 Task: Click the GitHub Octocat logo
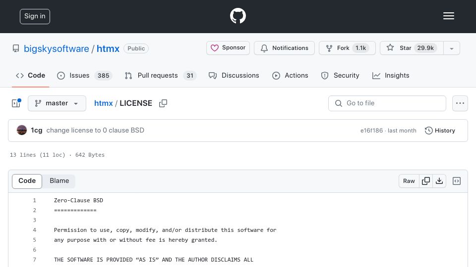(x=238, y=16)
